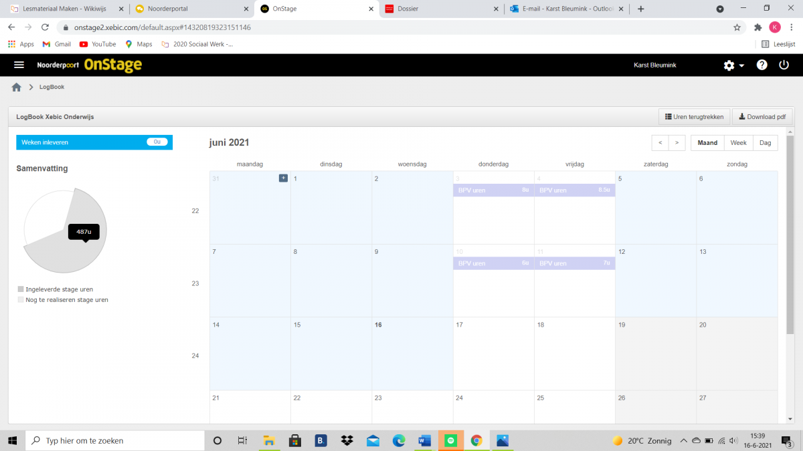
Task: Click the power logout icon
Action: tap(784, 65)
